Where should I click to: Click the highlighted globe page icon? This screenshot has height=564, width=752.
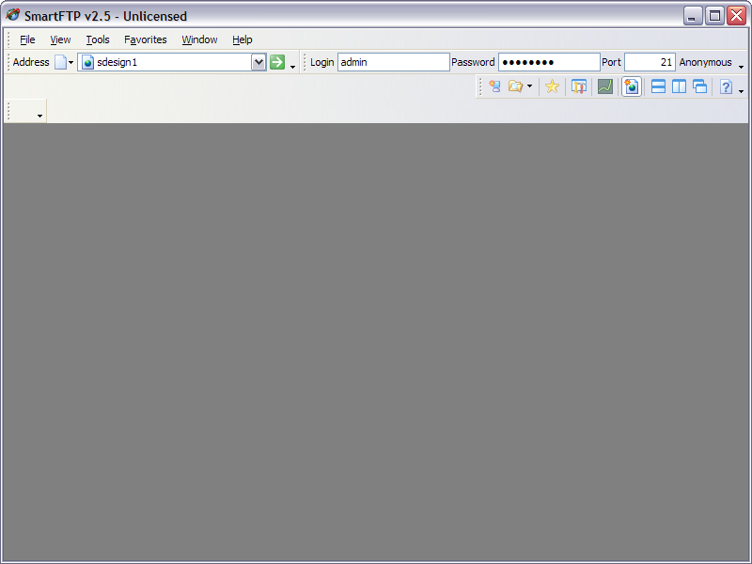[x=632, y=86]
